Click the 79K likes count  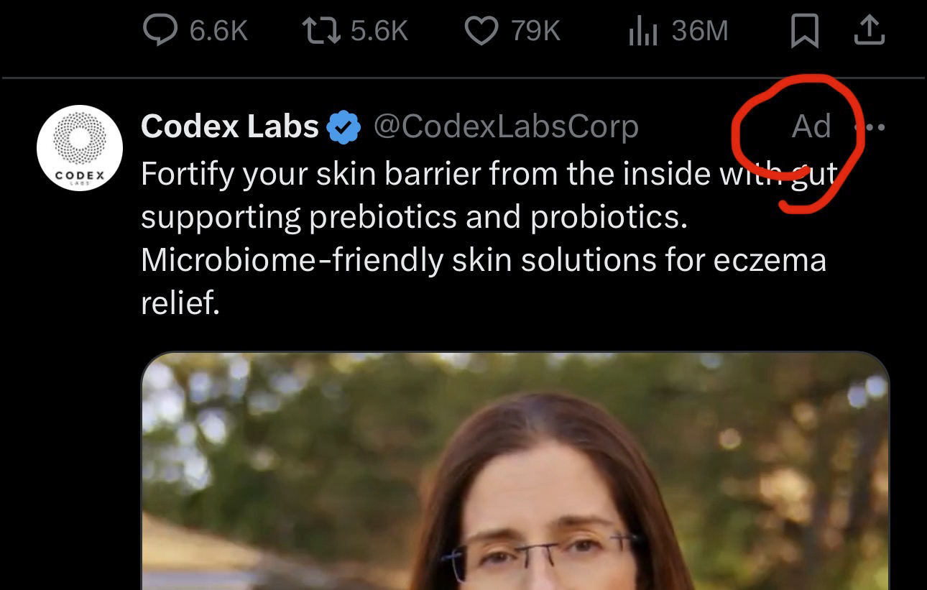pos(535,31)
